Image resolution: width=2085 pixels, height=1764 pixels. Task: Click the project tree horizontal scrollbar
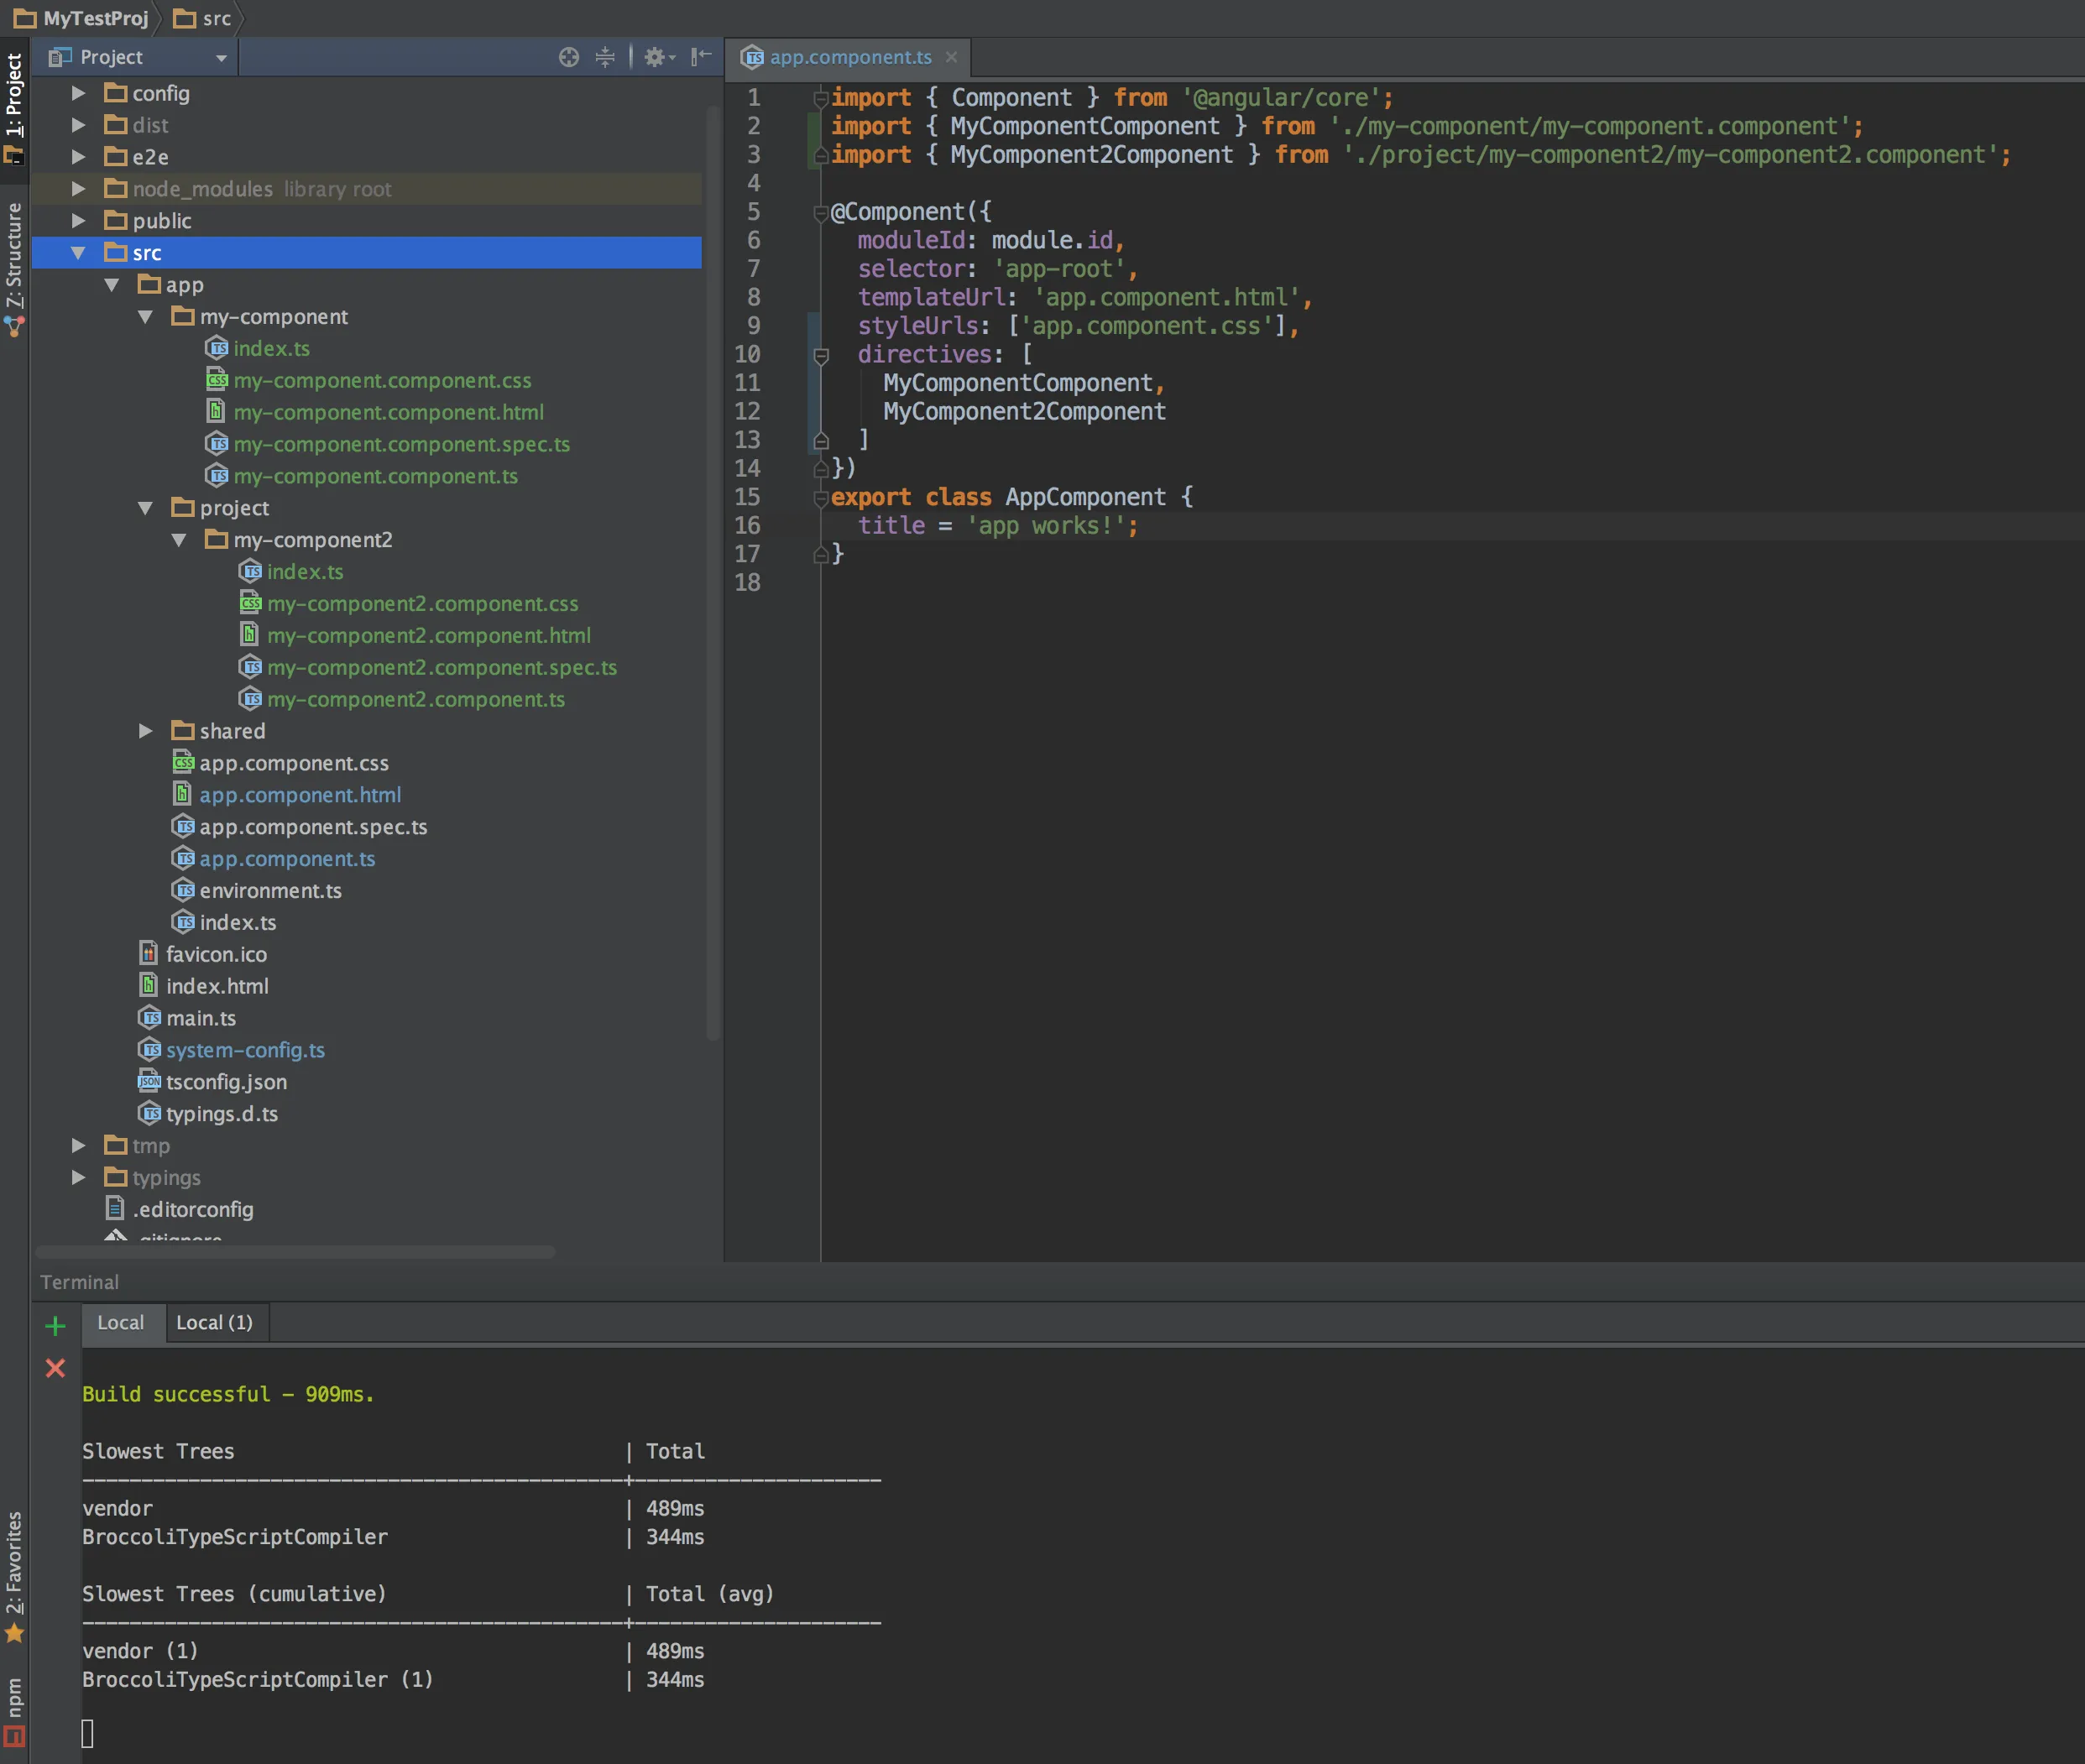[295, 1252]
